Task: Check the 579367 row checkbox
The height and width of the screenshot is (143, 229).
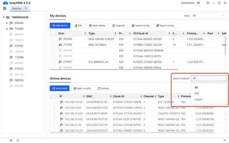Action: (x=54, y=62)
